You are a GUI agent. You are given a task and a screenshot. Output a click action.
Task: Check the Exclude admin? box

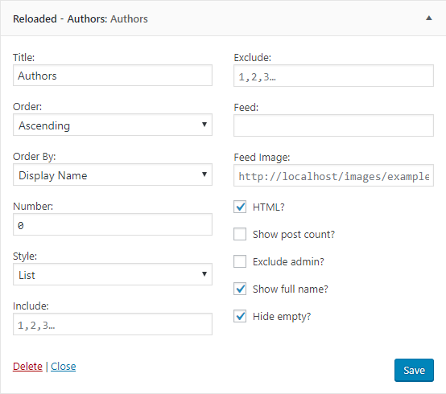(240, 261)
